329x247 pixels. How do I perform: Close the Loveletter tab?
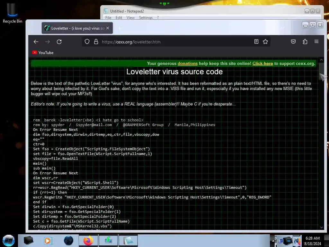pyautogui.click(x=108, y=28)
